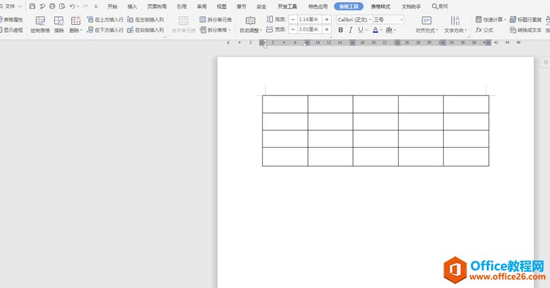Image resolution: width=550 pixels, height=288 pixels.
Task: Switch to the 安全 Security tab
Action: 262,7
